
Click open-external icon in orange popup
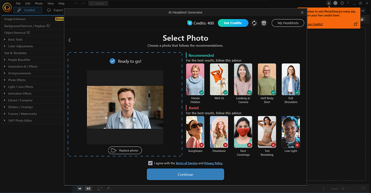pyautogui.click(x=356, y=24)
